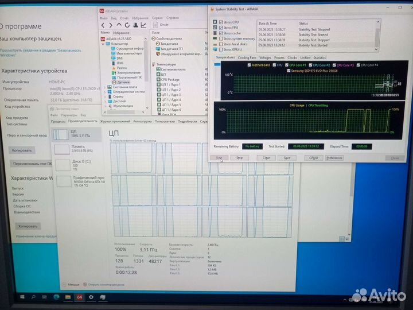Go forward in AIDA64 toolbar
This screenshot has height=310, width=413.
tap(111, 25)
